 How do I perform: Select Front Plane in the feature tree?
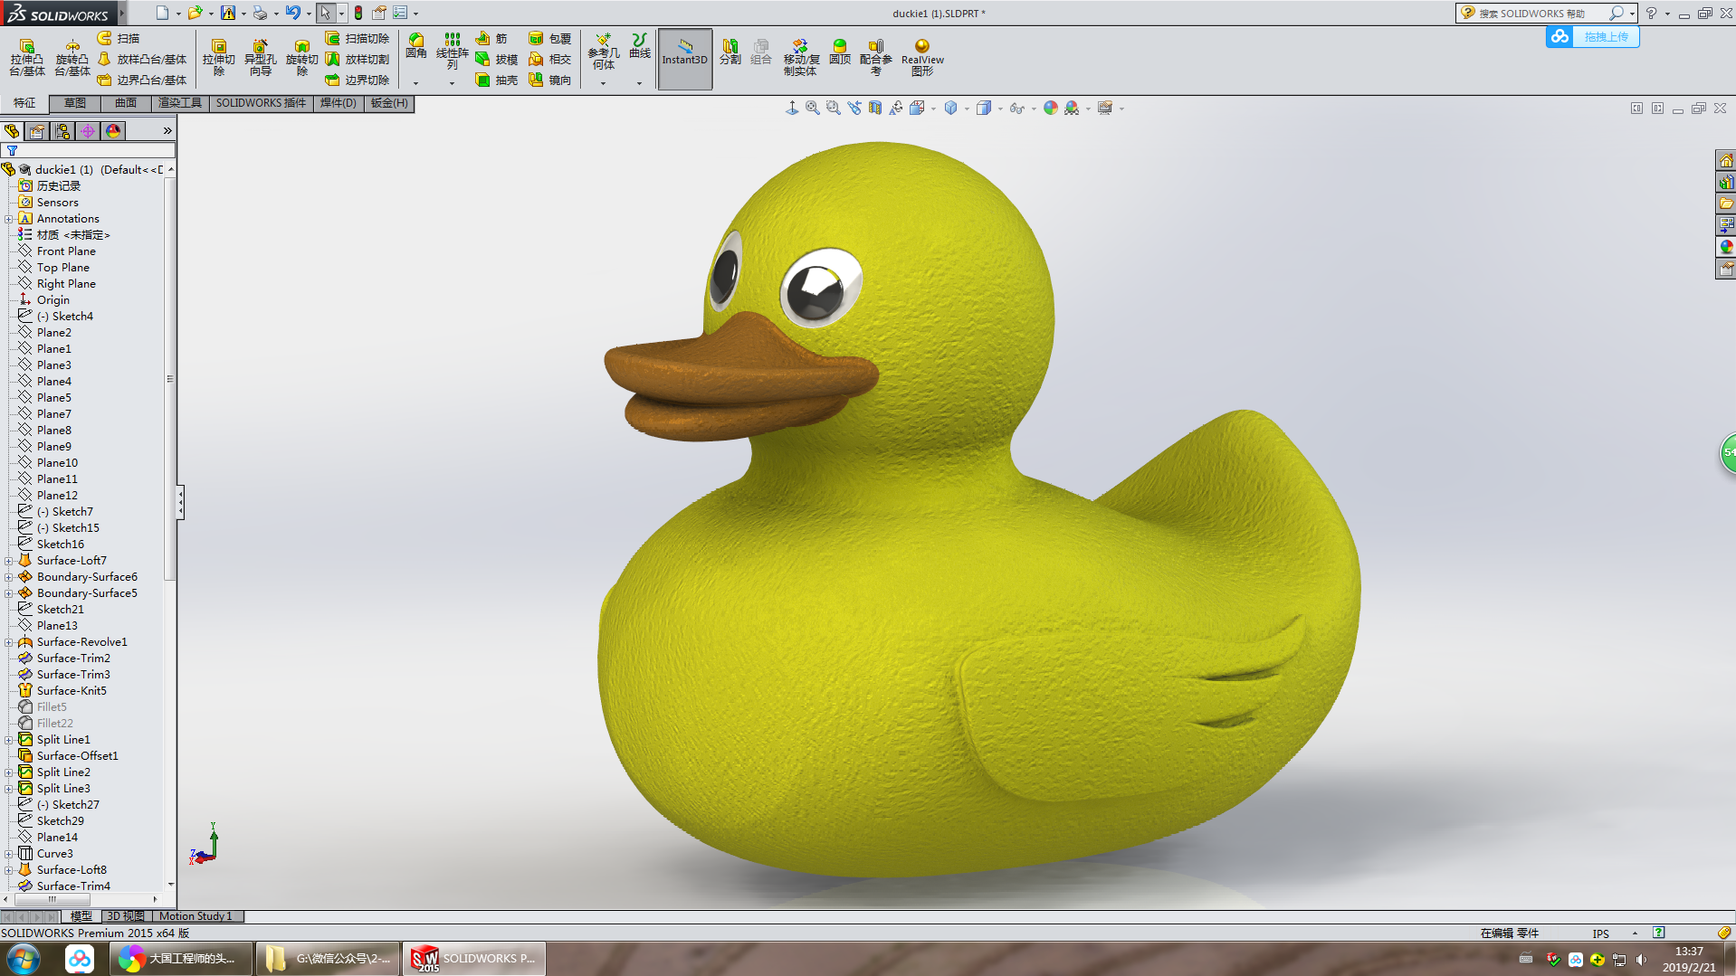65,251
